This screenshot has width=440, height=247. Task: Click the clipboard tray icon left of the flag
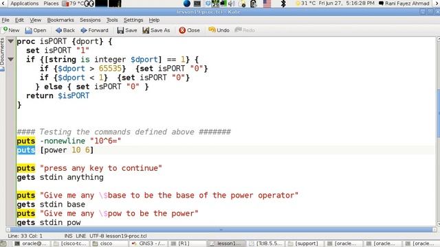(254, 3)
